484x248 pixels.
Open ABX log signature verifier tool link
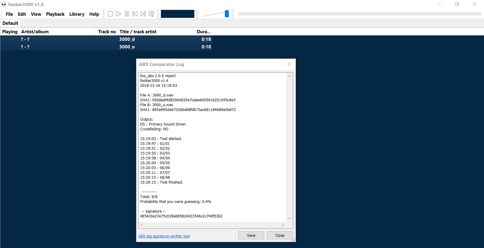[x=164, y=236]
